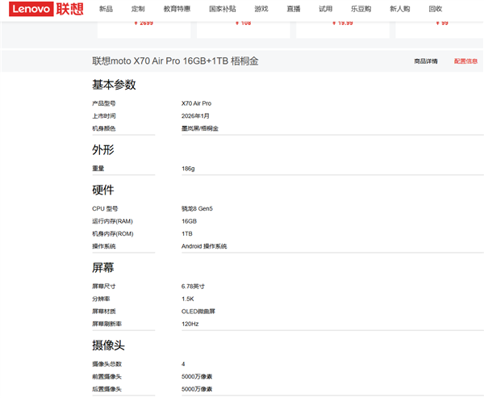Click the 屏幕材质 label

pos(104,312)
